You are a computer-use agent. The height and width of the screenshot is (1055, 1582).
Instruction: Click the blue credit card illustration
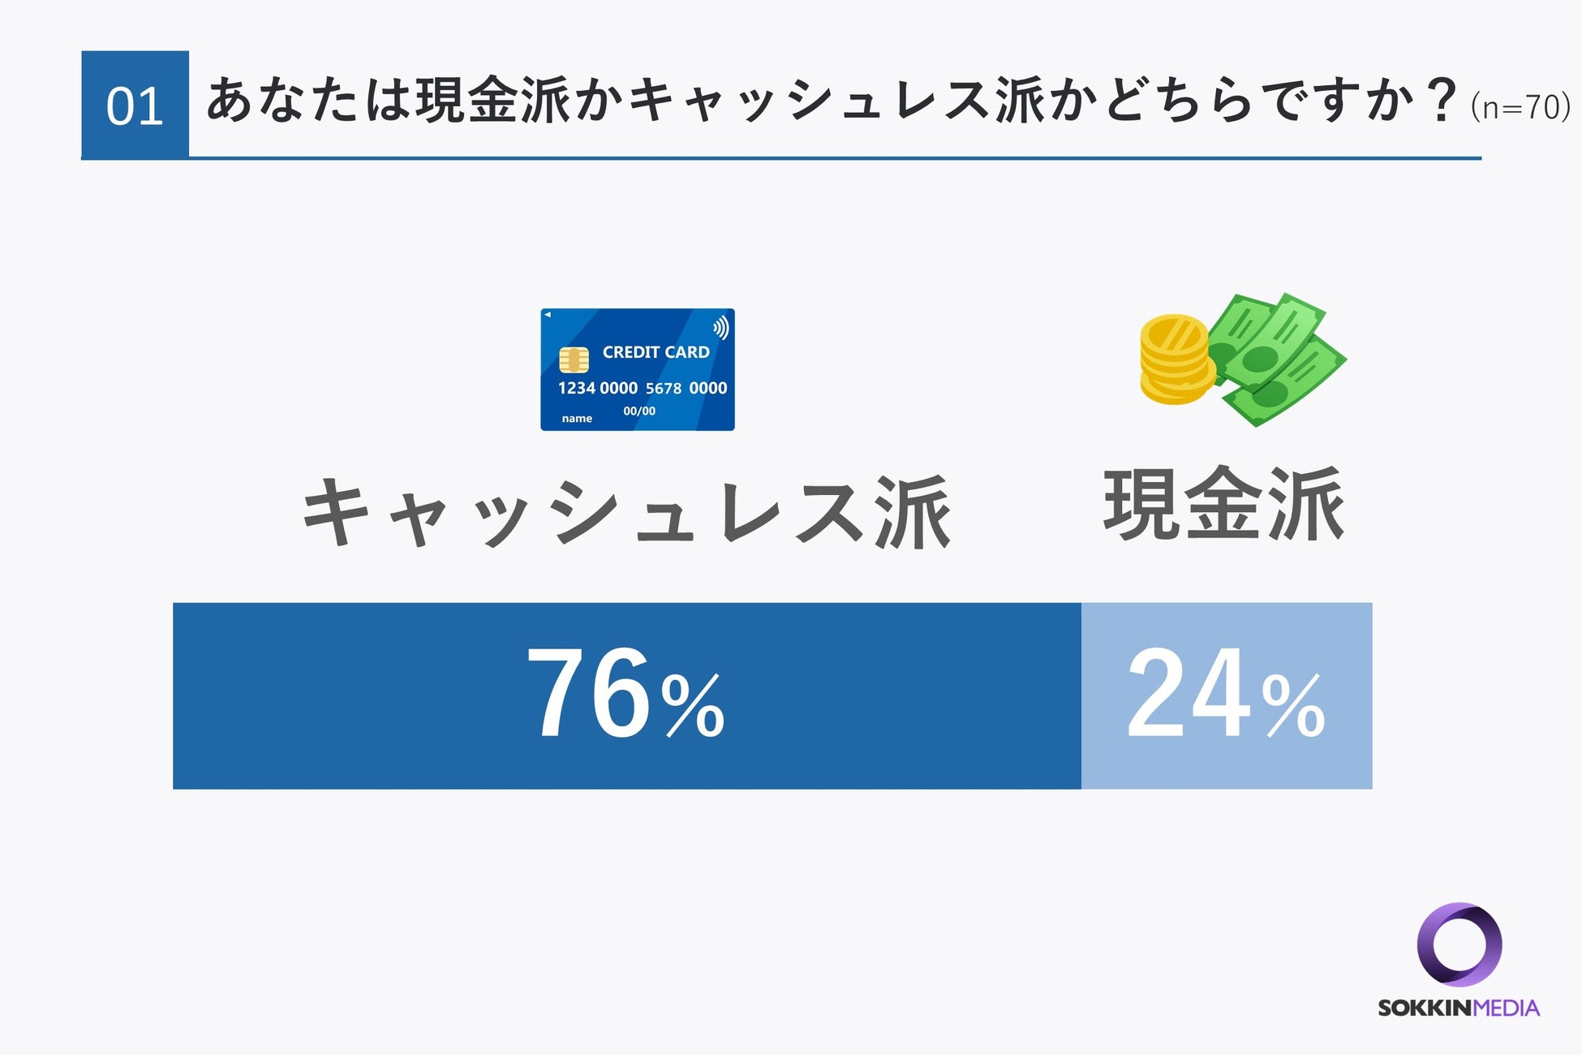point(638,369)
